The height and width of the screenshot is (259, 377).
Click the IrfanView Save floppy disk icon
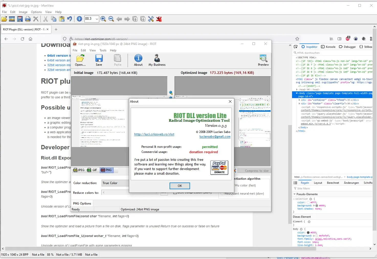tap(20, 19)
